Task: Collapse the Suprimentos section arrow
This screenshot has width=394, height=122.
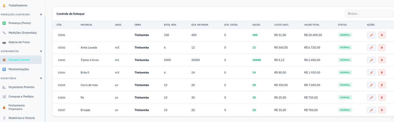Action: point(41,51)
